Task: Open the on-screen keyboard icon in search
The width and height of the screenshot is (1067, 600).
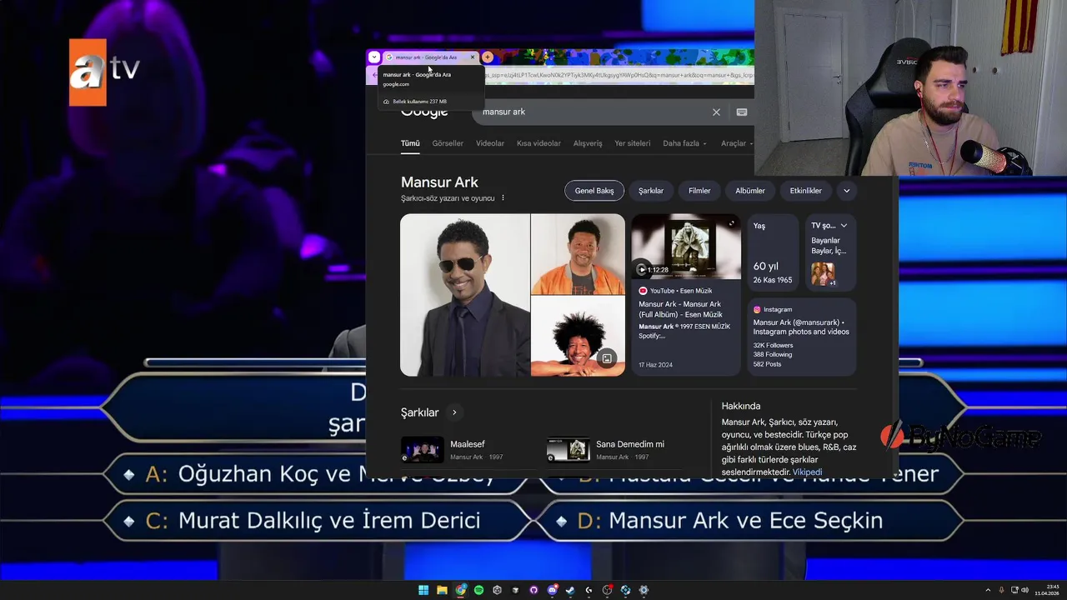Action: click(742, 112)
